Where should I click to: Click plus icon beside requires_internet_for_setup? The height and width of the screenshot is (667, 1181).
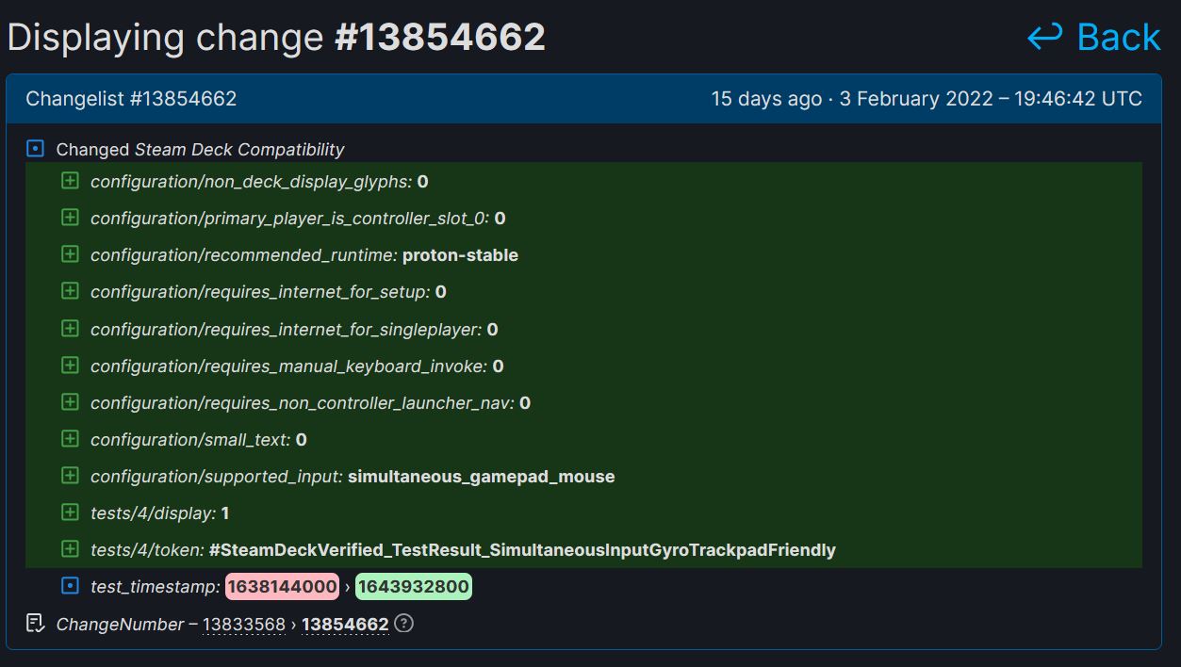coord(70,291)
